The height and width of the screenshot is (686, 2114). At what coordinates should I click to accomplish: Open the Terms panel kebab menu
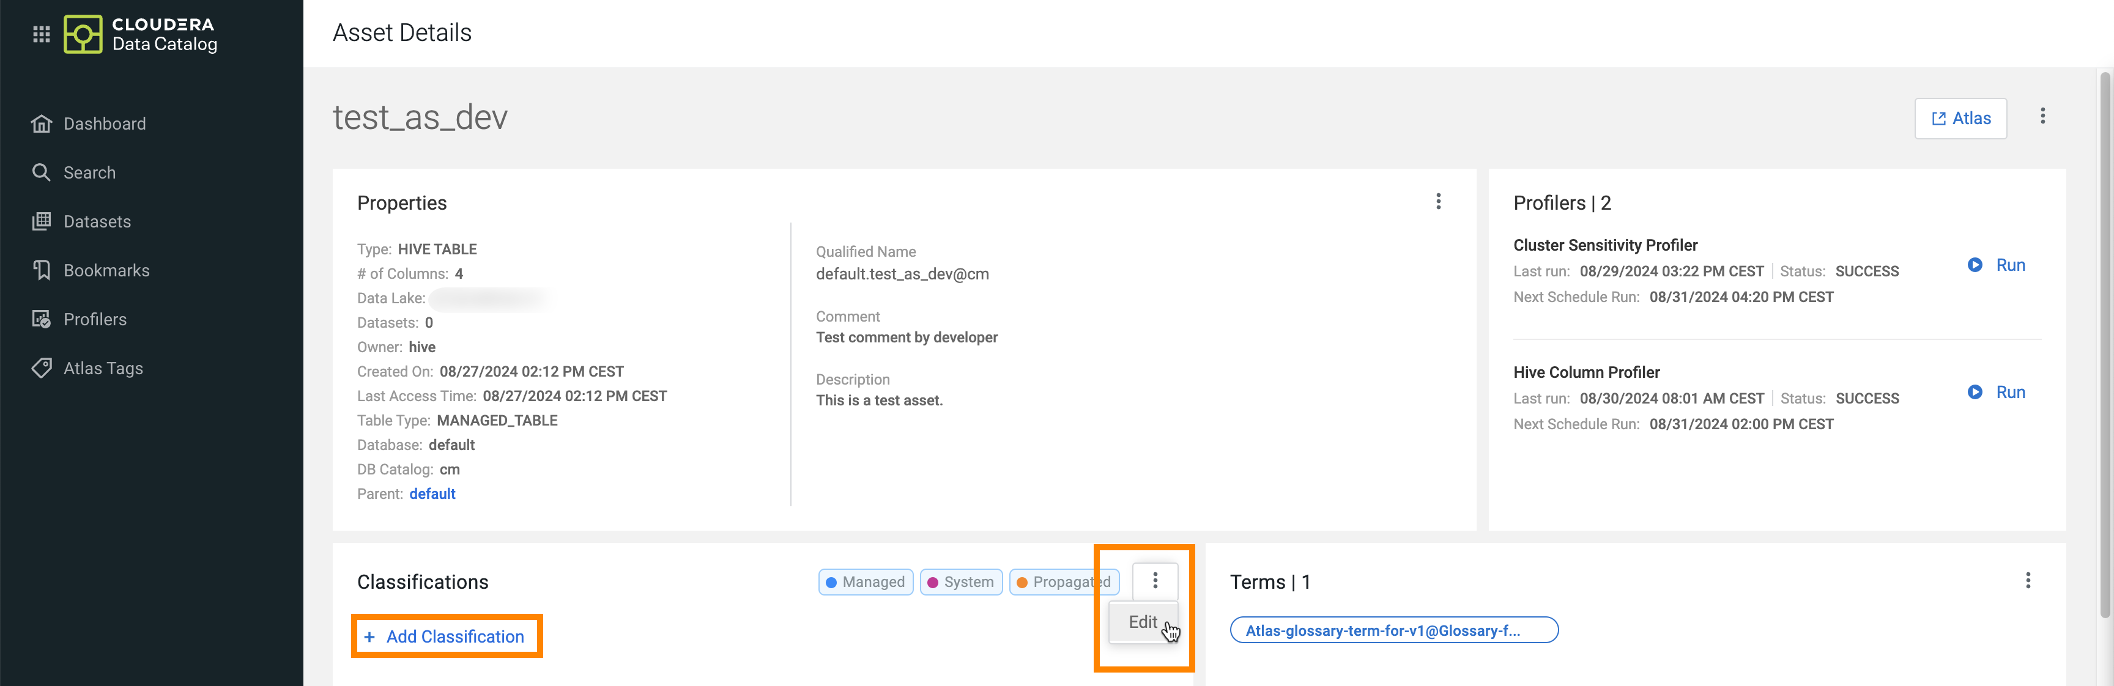click(x=2027, y=581)
